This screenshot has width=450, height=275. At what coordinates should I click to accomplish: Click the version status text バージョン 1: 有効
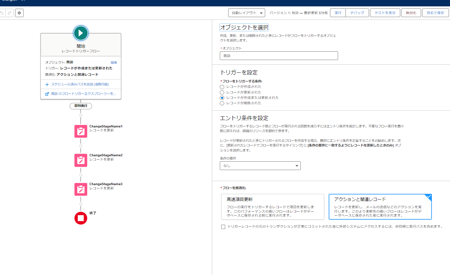tap(284, 13)
